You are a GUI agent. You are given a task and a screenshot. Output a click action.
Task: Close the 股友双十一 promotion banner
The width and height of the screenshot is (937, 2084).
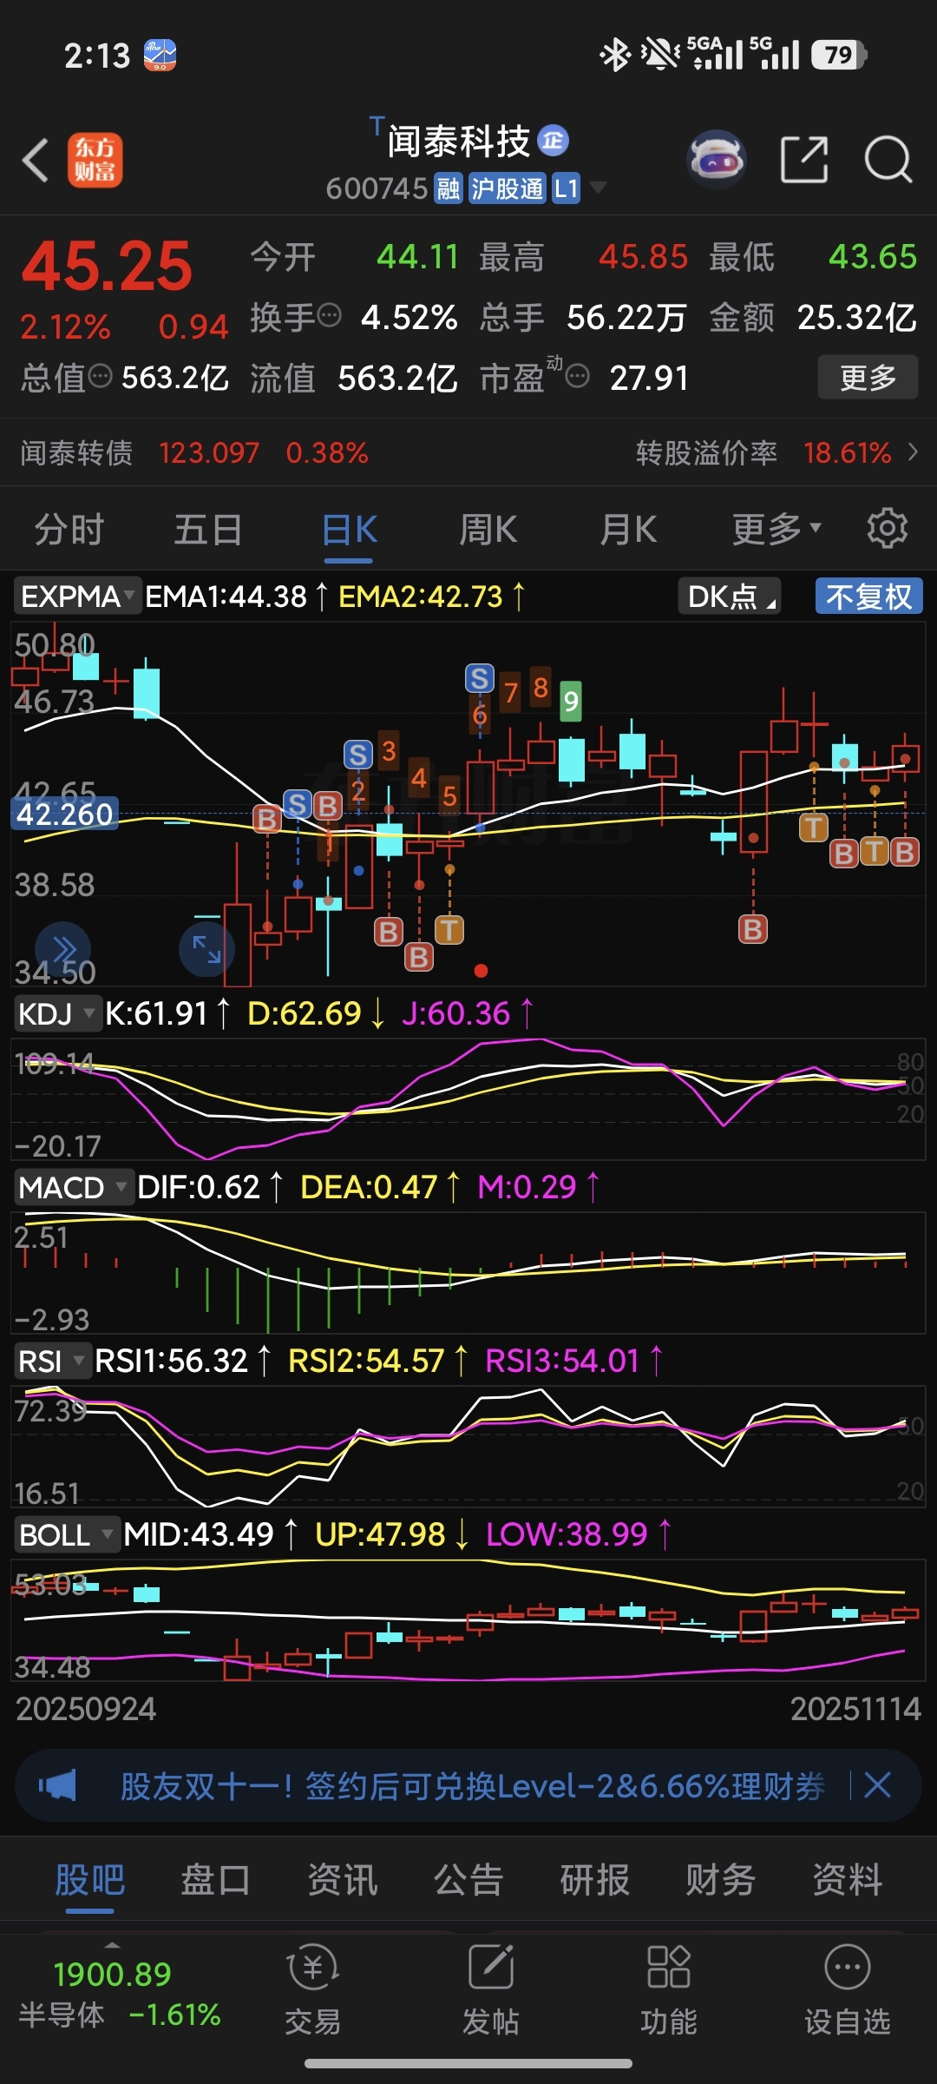pyautogui.click(x=878, y=1785)
